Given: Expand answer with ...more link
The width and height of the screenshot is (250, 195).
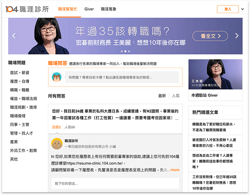Looking at the screenshot, I should click(x=173, y=170).
